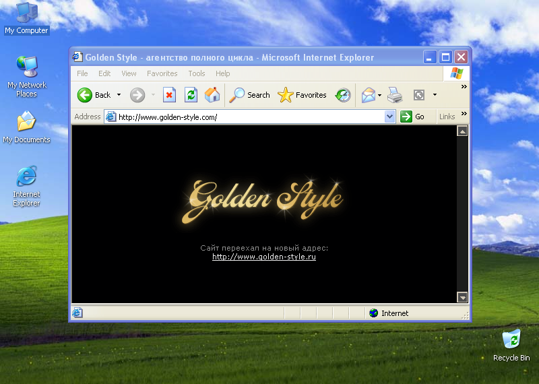Select the My Network Places desktop icon
Viewport: 539px width, 384px height.
(27, 76)
